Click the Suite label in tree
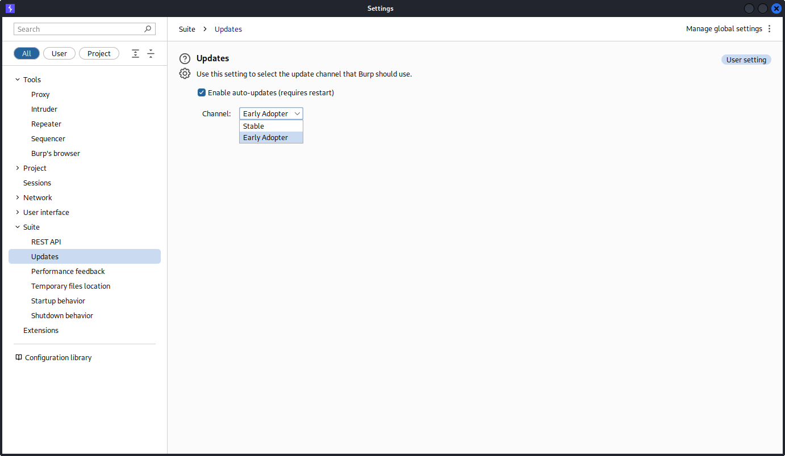This screenshot has width=785, height=456. [31, 227]
